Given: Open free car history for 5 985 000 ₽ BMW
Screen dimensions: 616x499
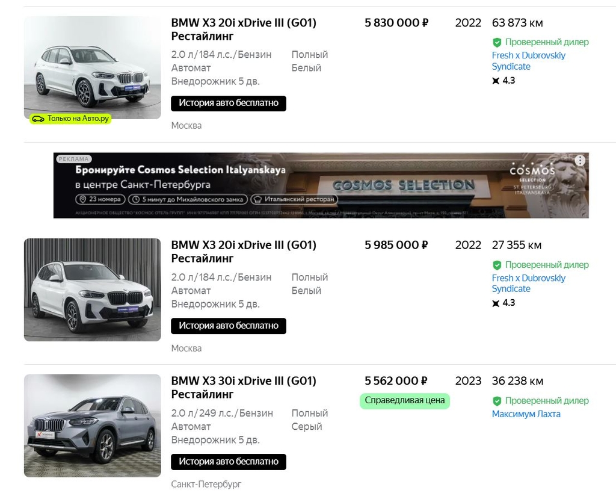Looking at the screenshot, I should point(229,326).
